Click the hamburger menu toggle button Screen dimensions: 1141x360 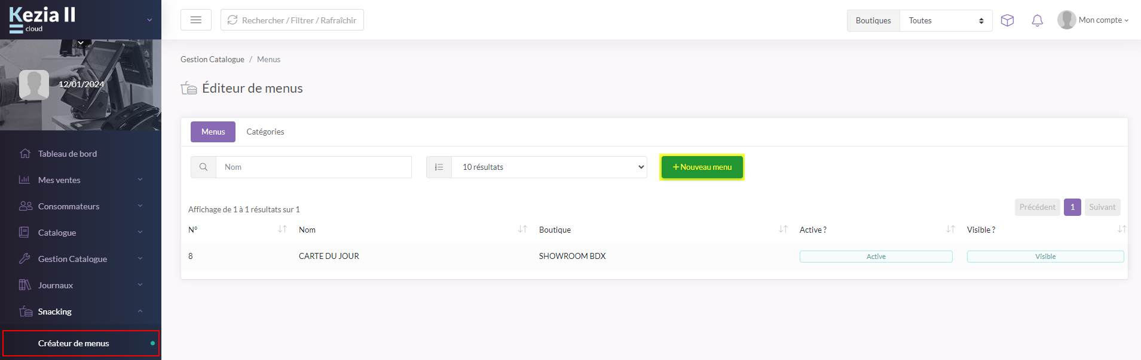click(195, 20)
